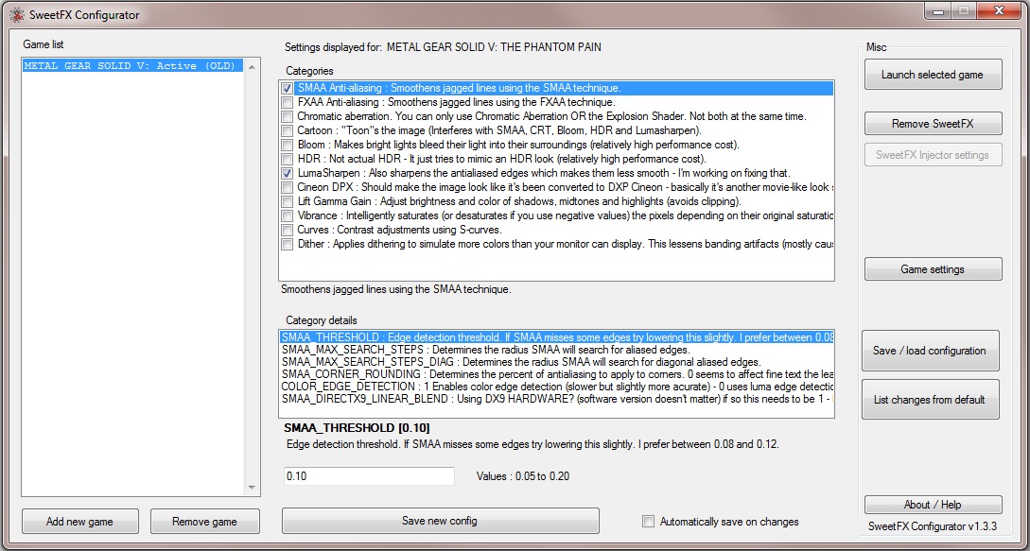
Task: Click Remove game button
Action: pos(205,522)
